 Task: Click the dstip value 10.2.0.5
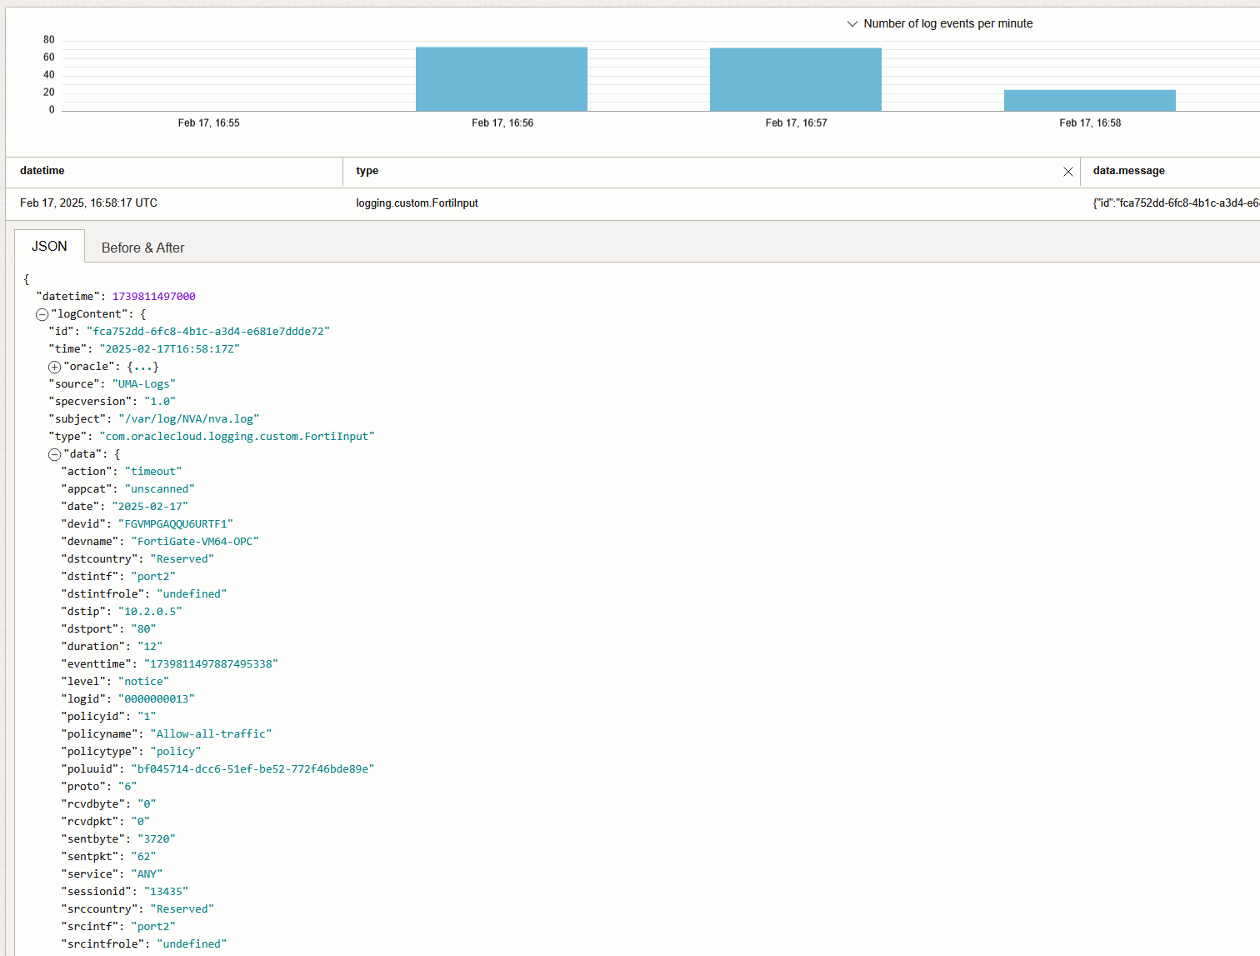pyautogui.click(x=150, y=612)
